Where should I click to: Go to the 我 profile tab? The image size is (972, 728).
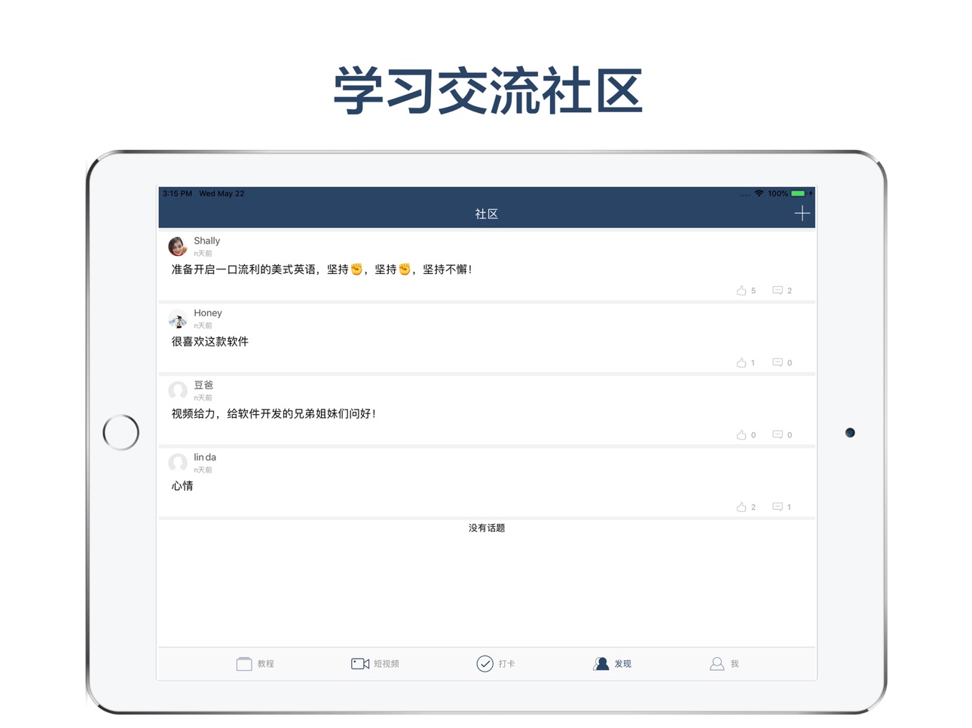pos(724,664)
